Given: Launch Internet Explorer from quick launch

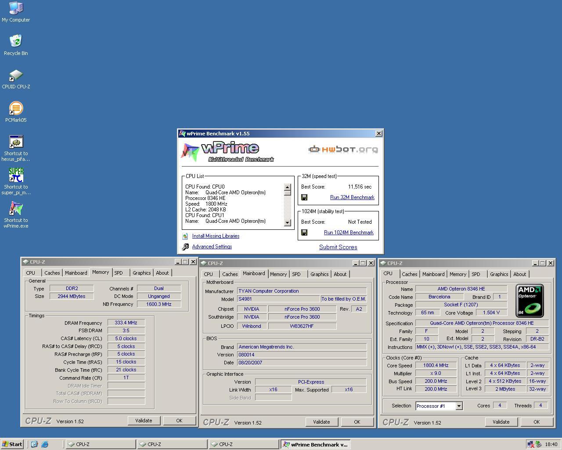Looking at the screenshot, I should 44,444.
